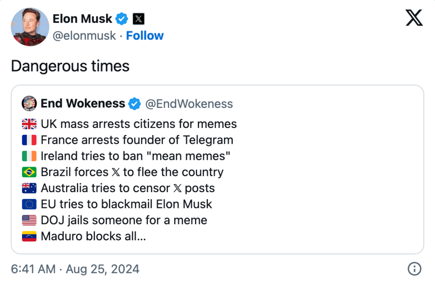Click the Venezuela flag emoji
The image size is (435, 284).
click(x=29, y=236)
